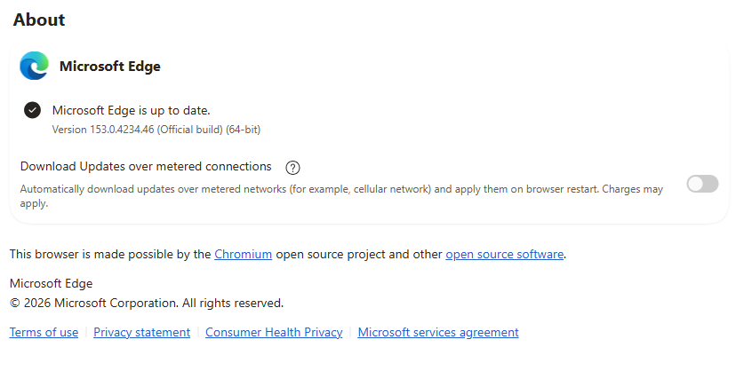
Task: Click the plain Microsoft Edge text above copyright
Action: point(51,283)
